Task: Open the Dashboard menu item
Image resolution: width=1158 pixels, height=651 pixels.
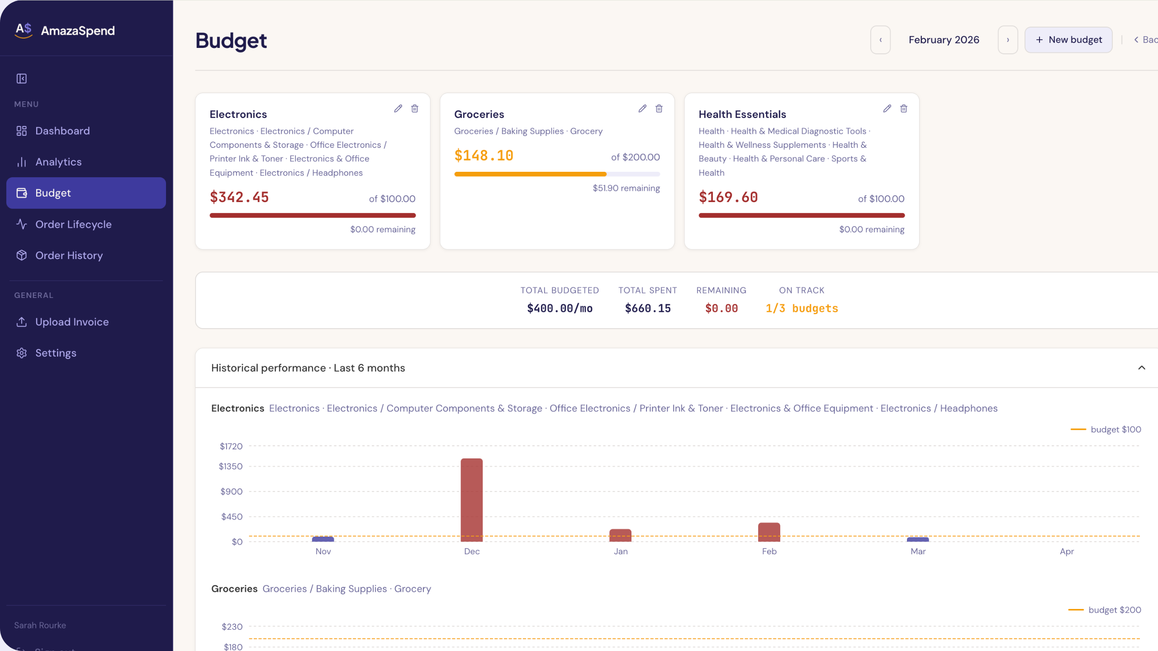Action: [x=62, y=131]
